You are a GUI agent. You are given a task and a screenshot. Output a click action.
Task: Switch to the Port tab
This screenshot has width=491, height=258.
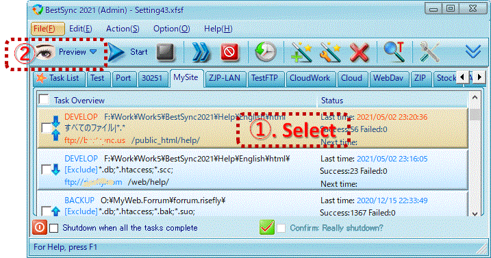[x=125, y=78]
